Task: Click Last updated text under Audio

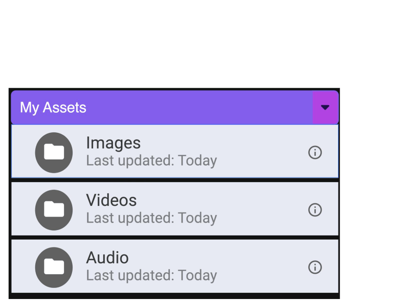Action: point(151,276)
